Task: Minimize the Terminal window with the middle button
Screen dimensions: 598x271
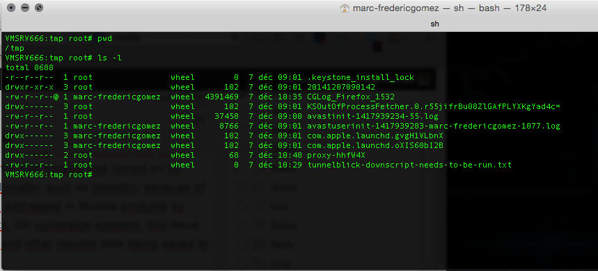Action: [x=25, y=8]
